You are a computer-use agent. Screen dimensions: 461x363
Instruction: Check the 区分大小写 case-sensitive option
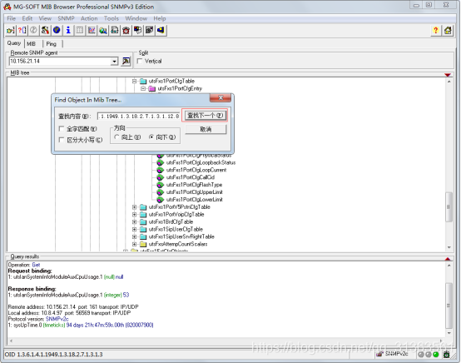(x=62, y=140)
